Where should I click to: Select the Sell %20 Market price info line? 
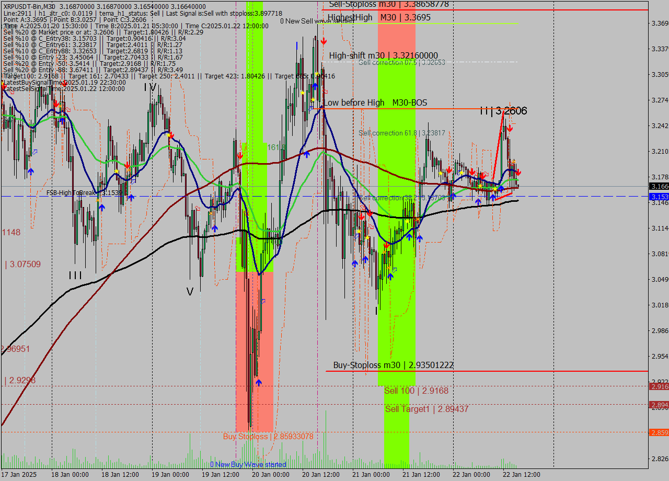point(103,32)
